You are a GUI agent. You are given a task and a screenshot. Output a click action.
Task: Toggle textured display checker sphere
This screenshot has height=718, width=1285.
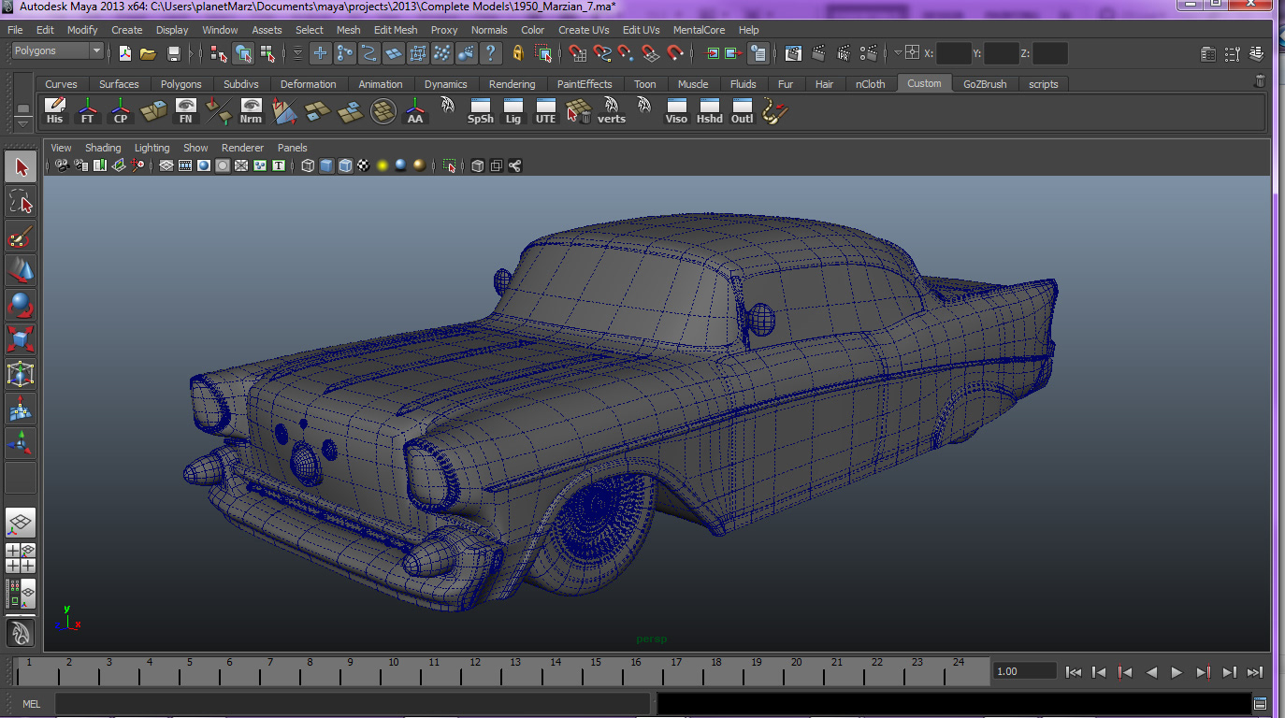click(x=364, y=165)
